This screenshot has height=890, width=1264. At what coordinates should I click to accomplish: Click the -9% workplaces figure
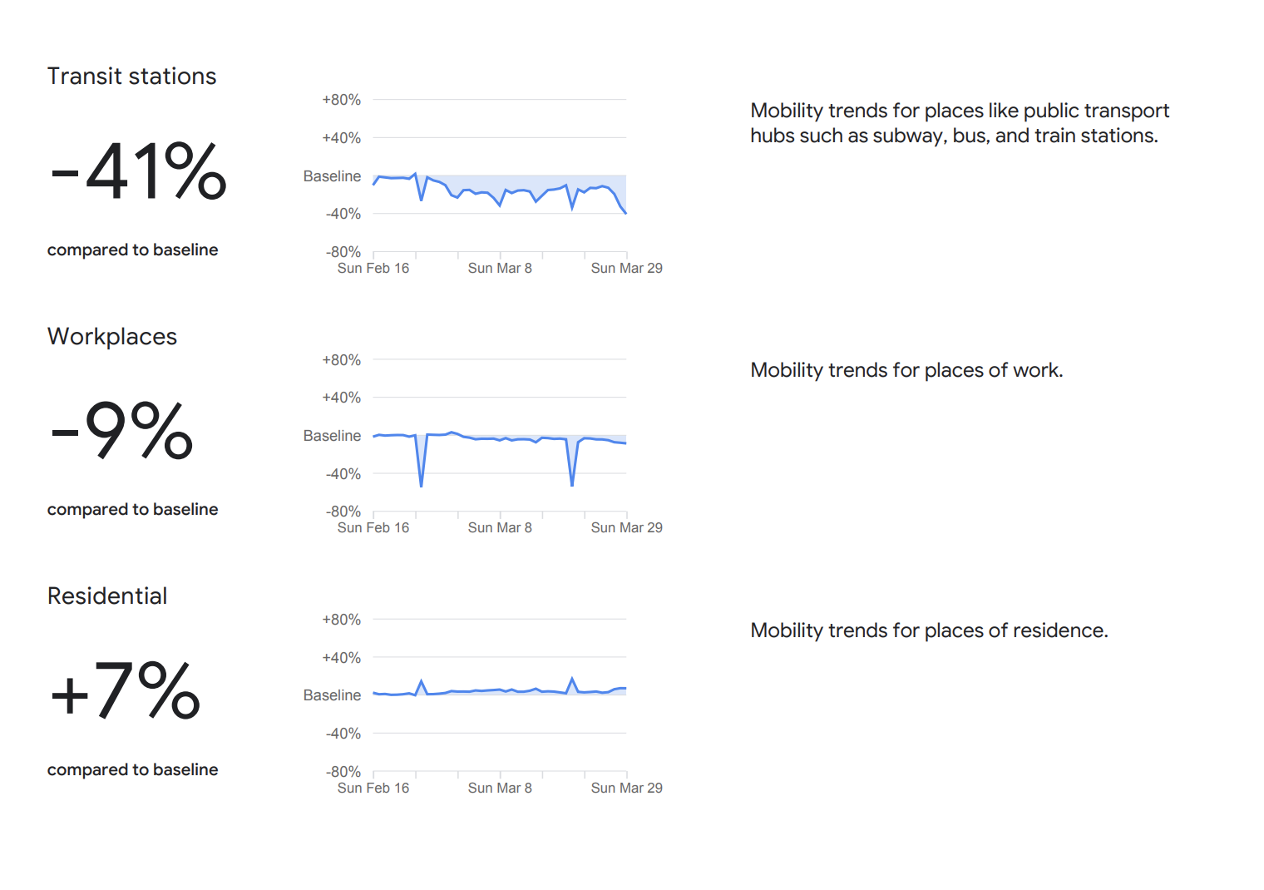click(x=121, y=431)
